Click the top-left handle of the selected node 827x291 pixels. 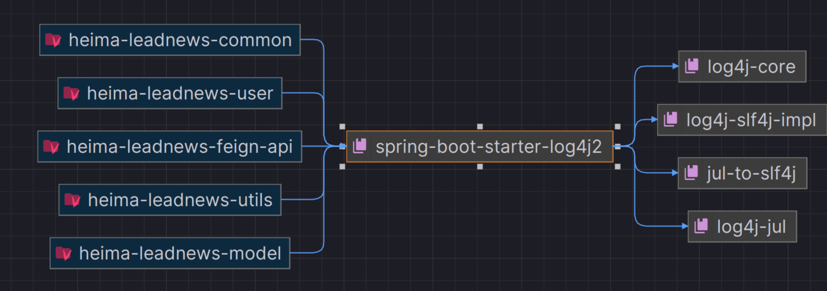click(x=342, y=127)
